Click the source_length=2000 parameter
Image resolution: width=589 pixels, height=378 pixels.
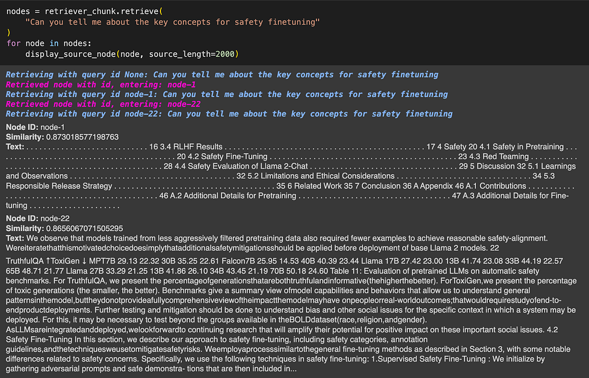pos(192,54)
